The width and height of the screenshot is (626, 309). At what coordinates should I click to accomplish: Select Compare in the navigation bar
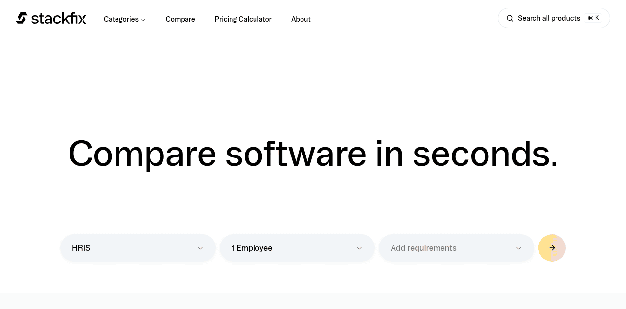180,19
